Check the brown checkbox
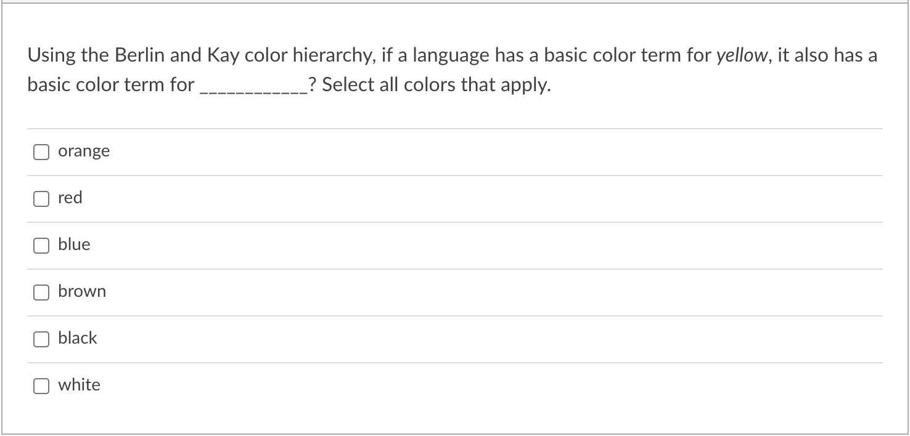910x436 pixels. (x=41, y=291)
